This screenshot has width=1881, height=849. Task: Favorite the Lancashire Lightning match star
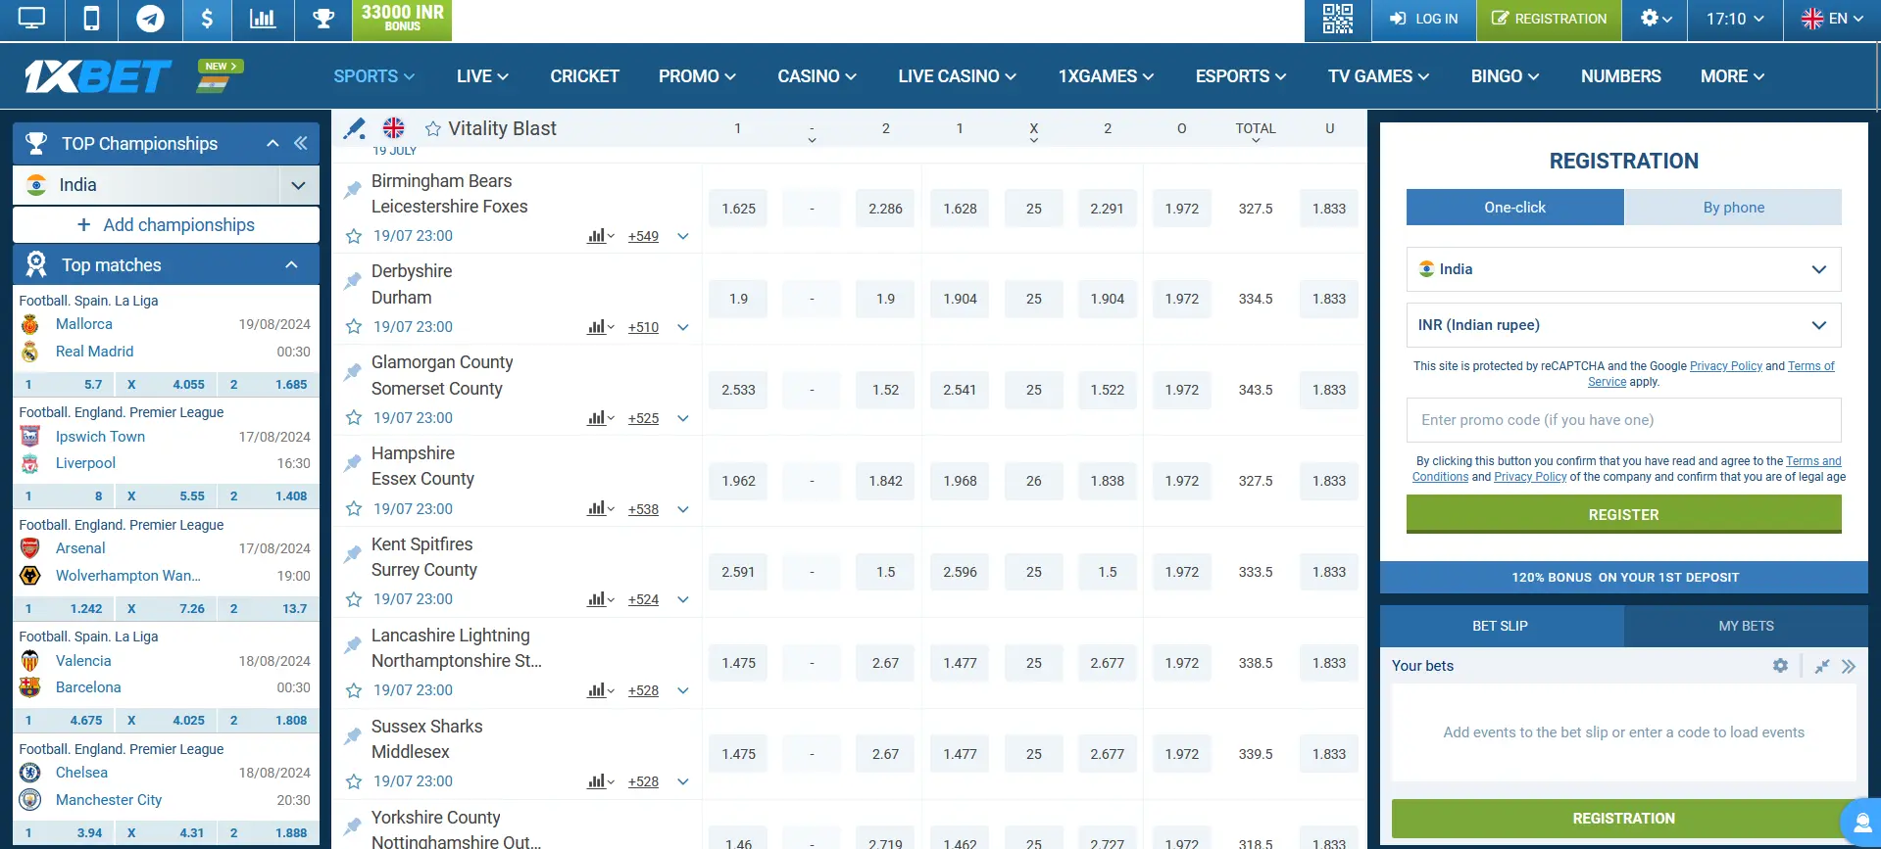tap(354, 690)
